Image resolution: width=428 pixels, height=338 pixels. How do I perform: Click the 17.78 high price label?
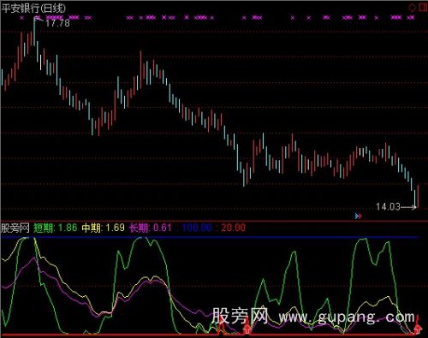click(57, 23)
